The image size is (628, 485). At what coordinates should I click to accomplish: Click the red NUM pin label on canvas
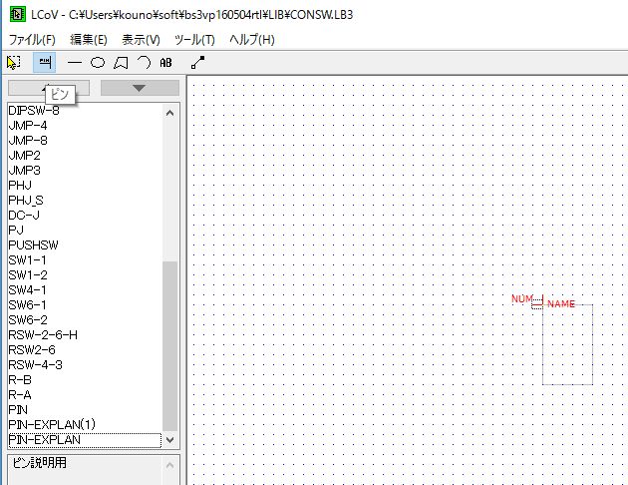pyautogui.click(x=522, y=299)
